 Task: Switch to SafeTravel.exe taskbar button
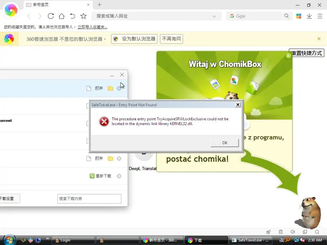251,240
